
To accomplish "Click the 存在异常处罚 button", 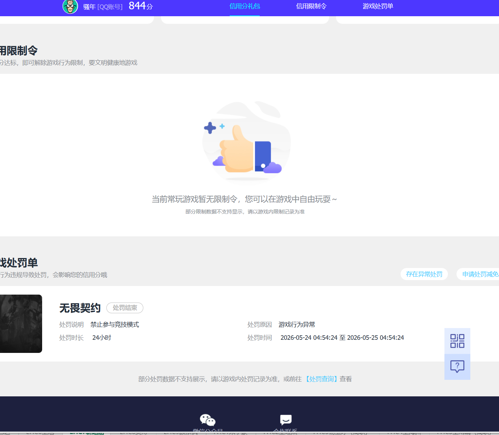I will pos(424,274).
